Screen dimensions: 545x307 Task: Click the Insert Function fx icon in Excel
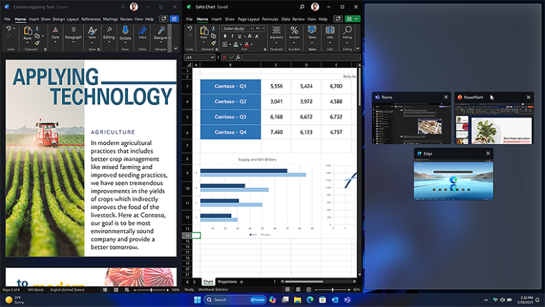click(238, 57)
